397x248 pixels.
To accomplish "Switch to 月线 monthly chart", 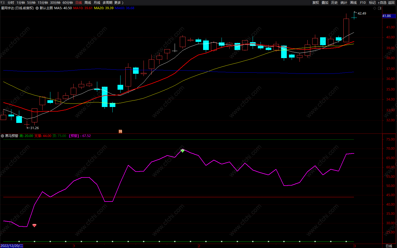I will click(x=97, y=2).
